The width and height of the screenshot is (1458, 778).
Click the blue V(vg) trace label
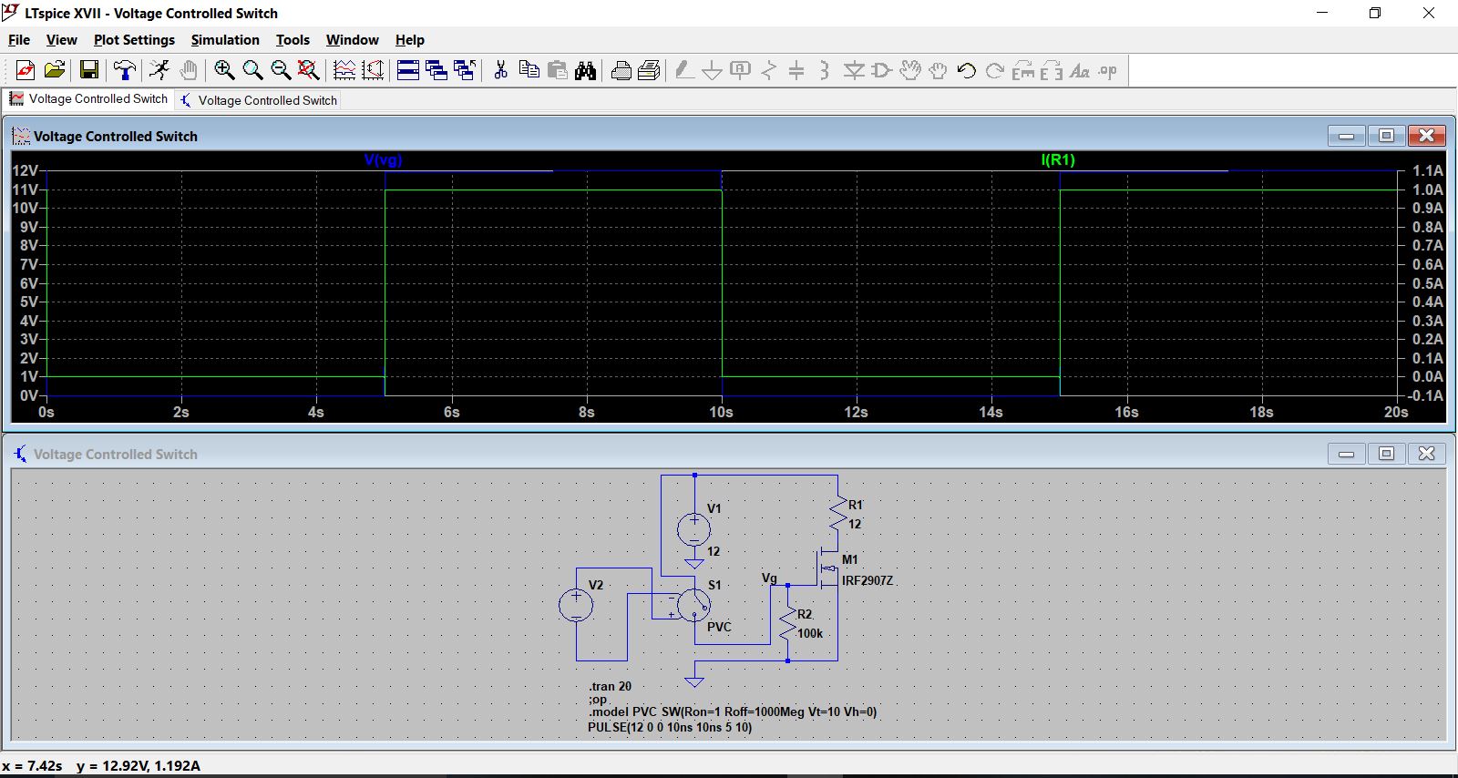click(x=384, y=160)
